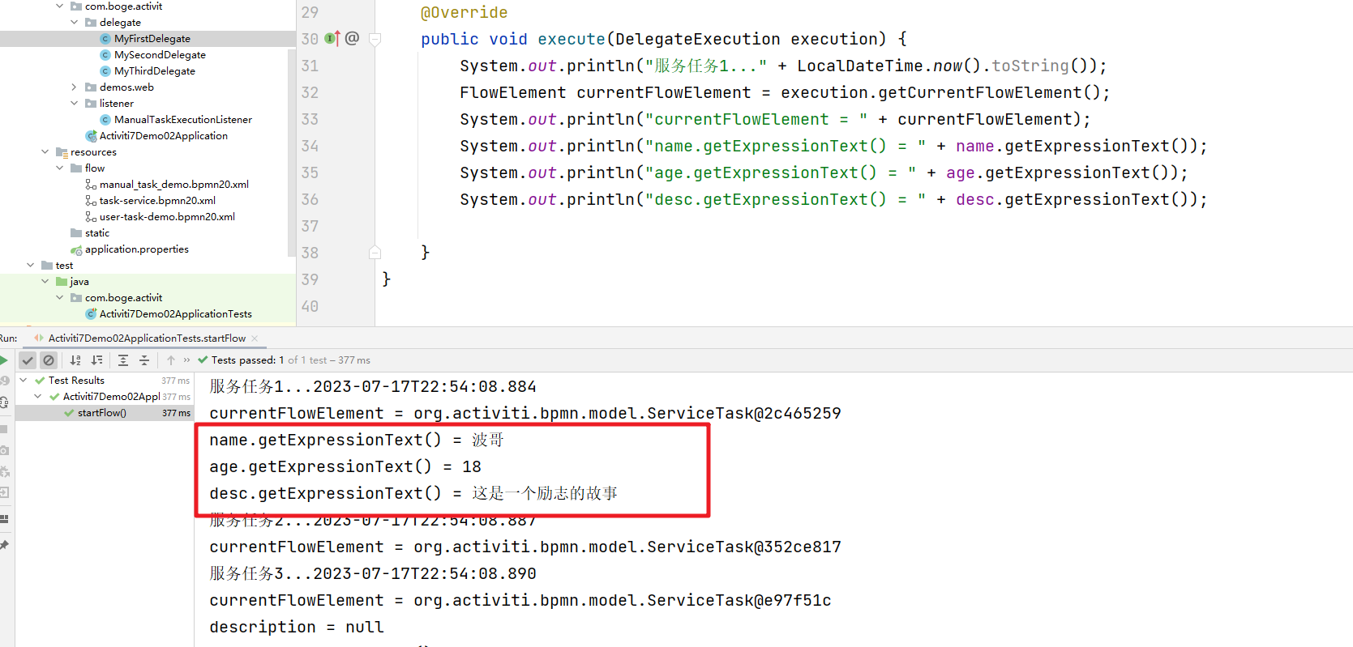Open manual_task_demo.bpmn20.xml file

(x=174, y=185)
